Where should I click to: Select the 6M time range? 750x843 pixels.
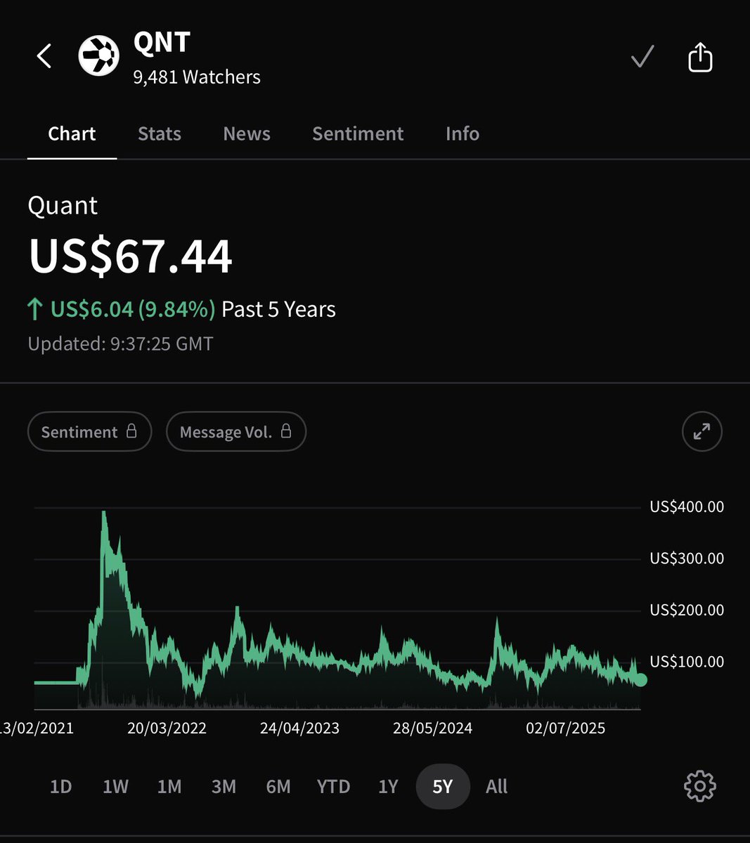(x=278, y=787)
